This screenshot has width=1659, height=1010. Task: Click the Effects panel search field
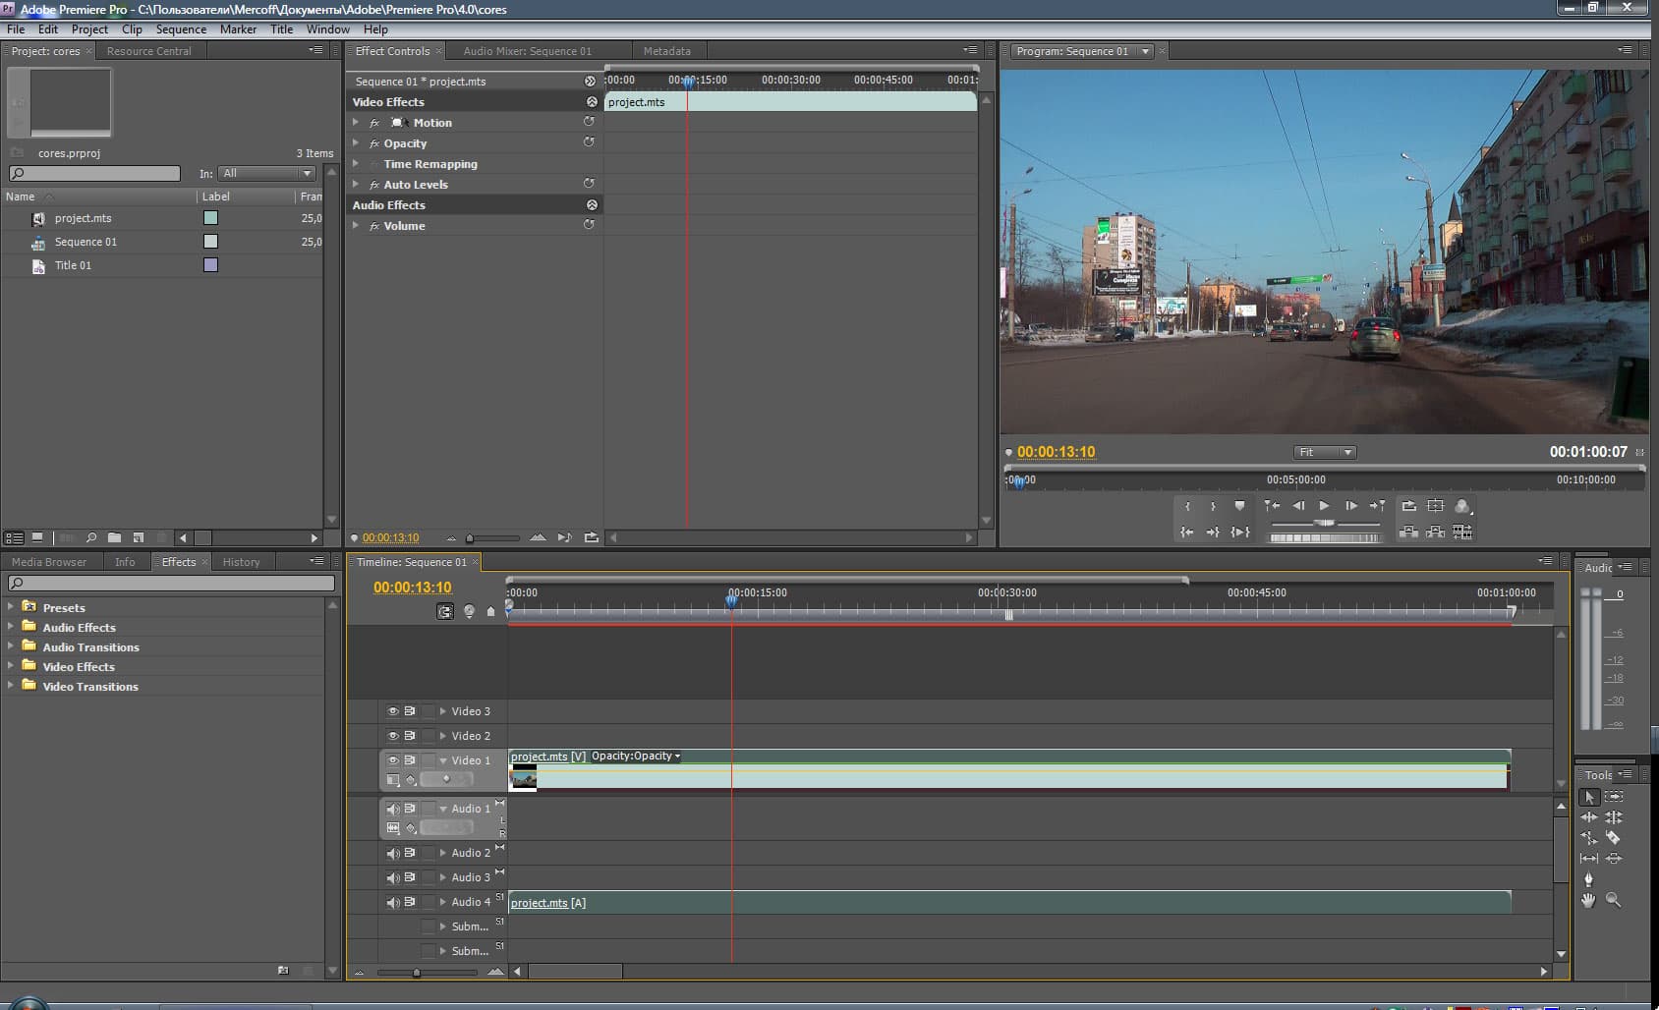(x=172, y=584)
